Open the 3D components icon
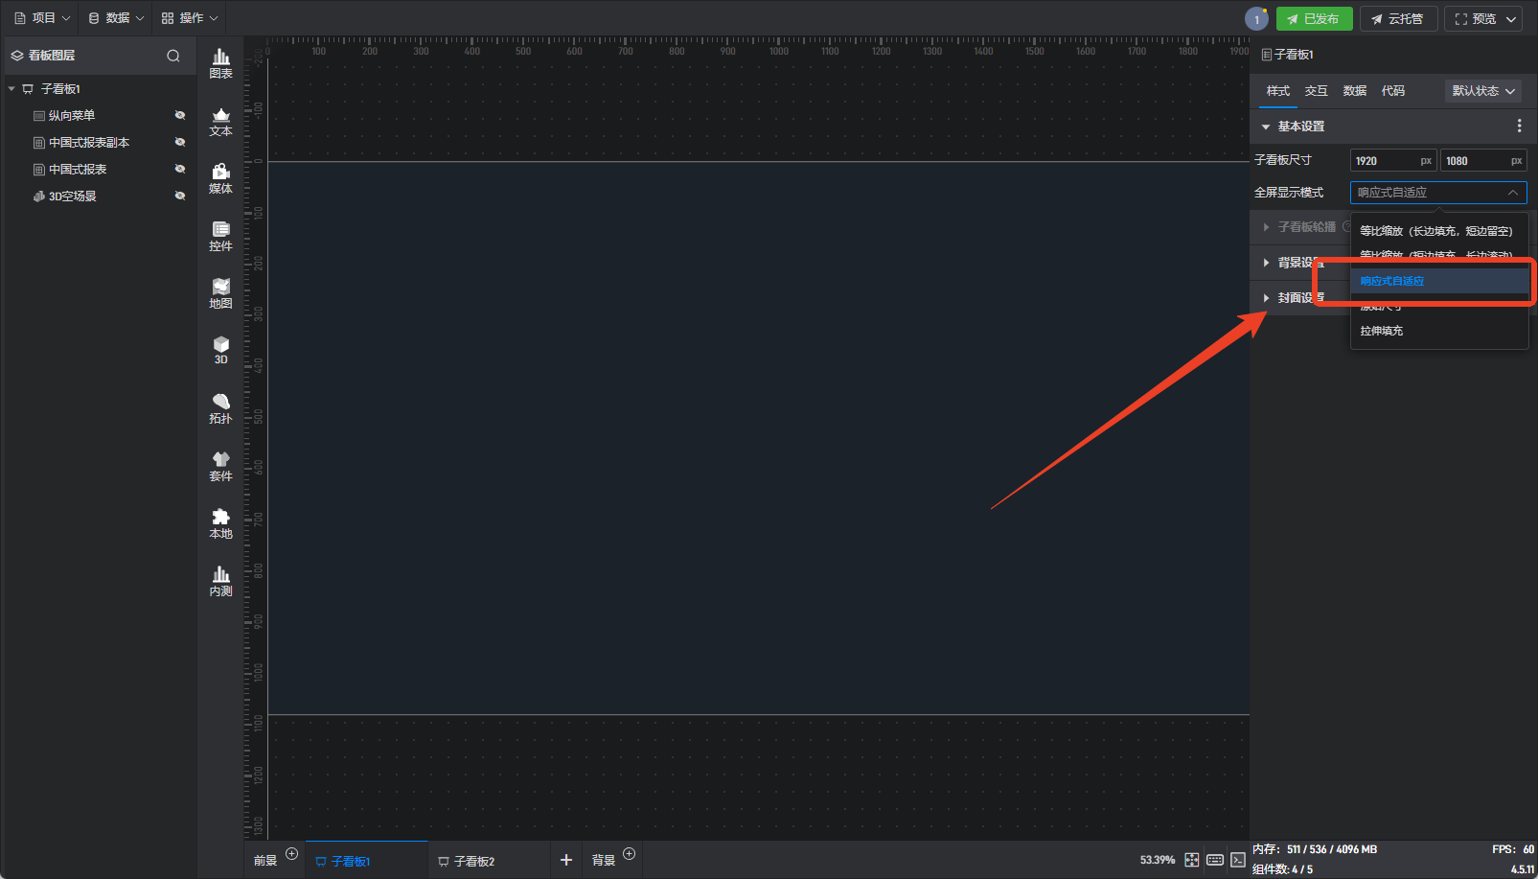 pos(220,350)
